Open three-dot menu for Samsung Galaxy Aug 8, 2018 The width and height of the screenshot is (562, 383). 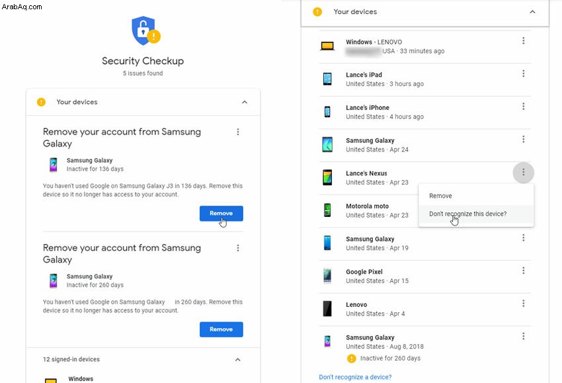tap(523, 336)
